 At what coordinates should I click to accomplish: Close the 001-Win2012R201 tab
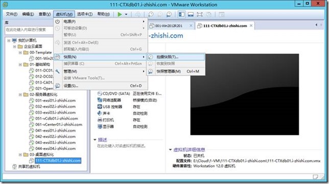191,25
